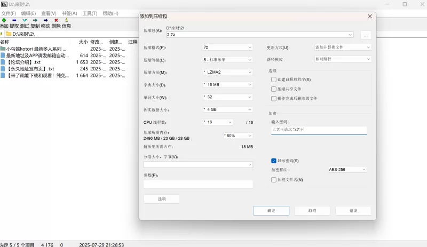Click the Move (移动) arrow icon

point(45,20)
